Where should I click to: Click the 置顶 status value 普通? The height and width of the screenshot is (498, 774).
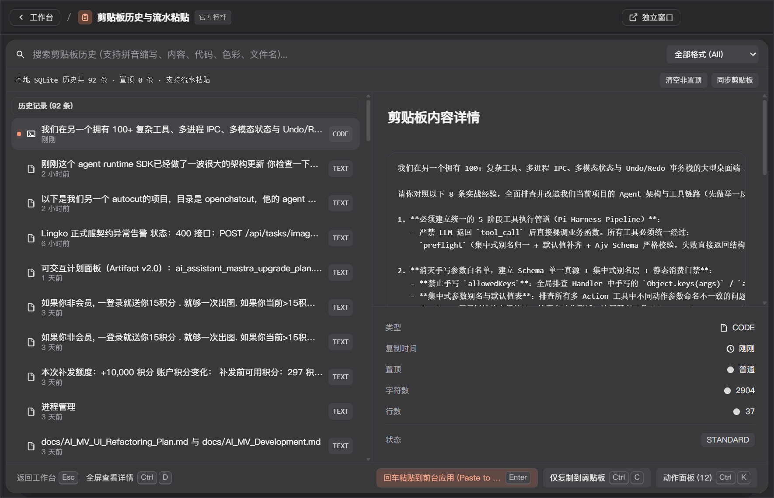[x=746, y=370]
